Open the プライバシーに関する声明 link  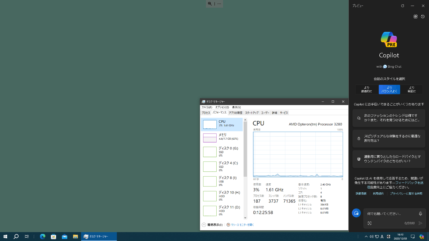pos(406,194)
